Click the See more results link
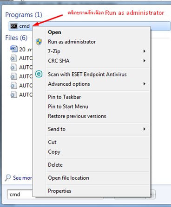This screenshot has height=207, width=171. [x=22, y=178]
